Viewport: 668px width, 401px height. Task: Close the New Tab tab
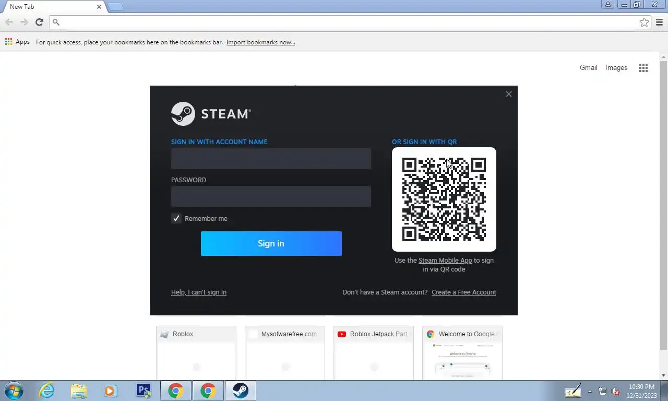coord(99,7)
